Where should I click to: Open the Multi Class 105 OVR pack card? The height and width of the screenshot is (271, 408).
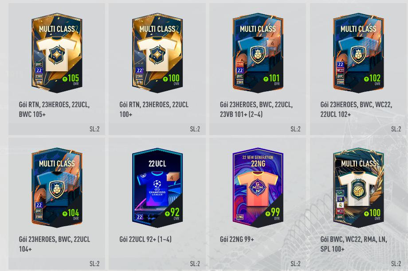[57, 53]
